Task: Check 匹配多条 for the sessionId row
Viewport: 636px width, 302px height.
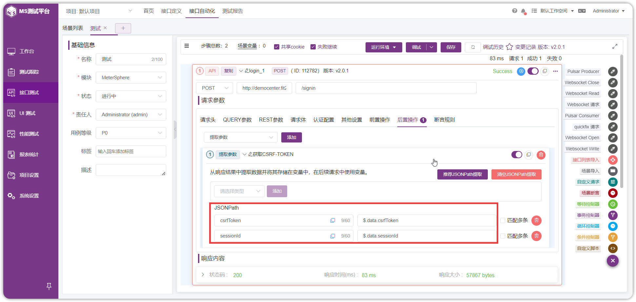Action: point(503,236)
